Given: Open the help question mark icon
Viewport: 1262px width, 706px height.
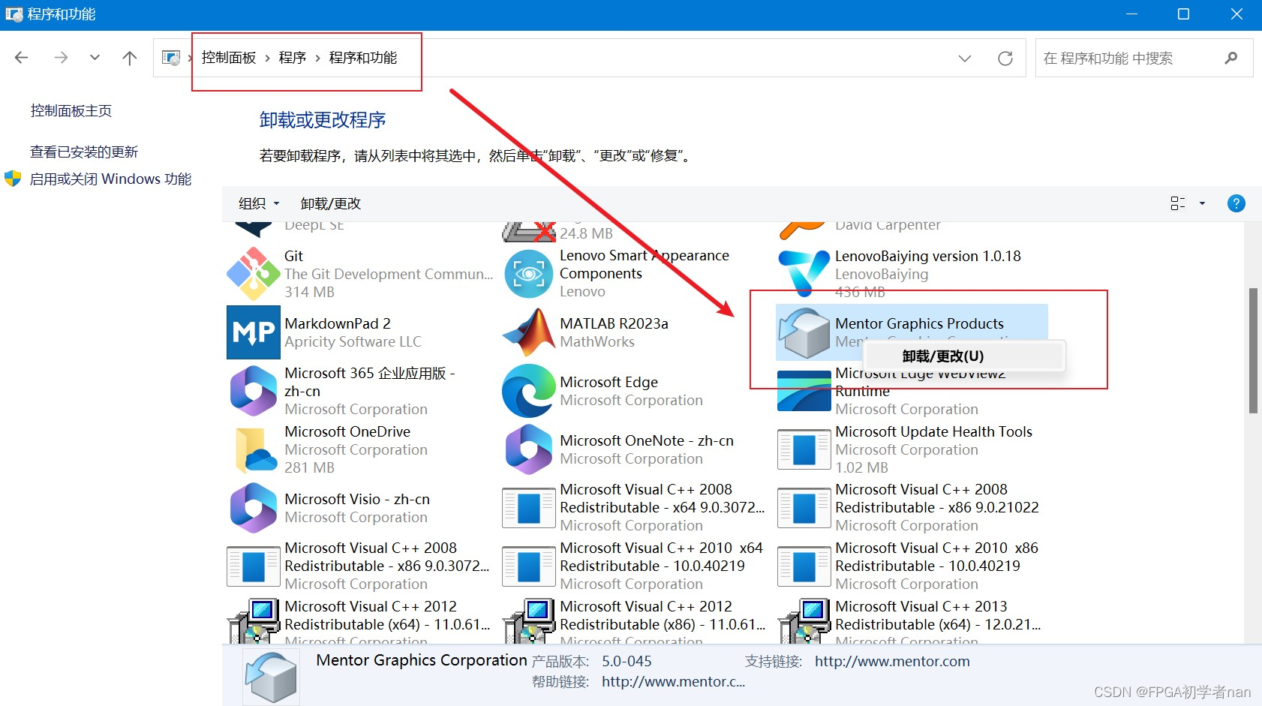Looking at the screenshot, I should click(1236, 203).
